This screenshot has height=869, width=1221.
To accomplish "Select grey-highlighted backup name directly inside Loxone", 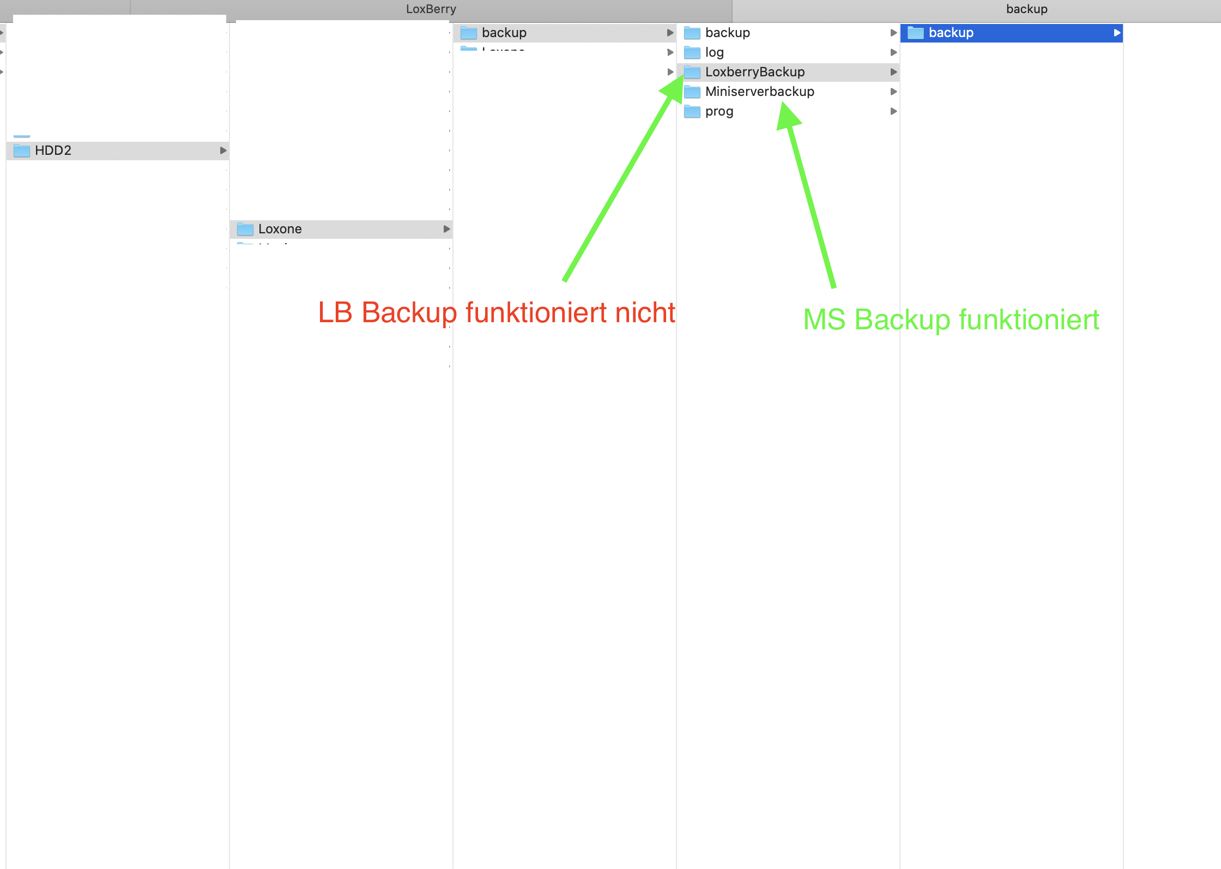I will pos(504,33).
